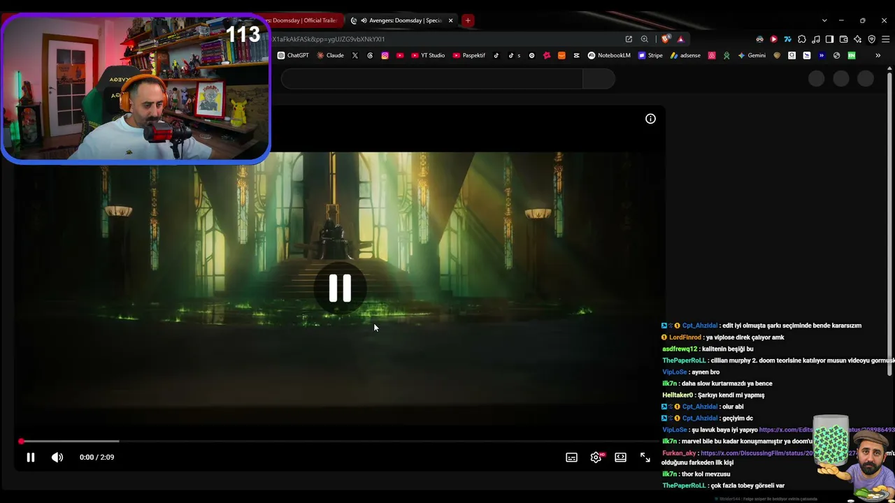Open tab search dropdown arrow
895x503 pixels.
(824, 20)
